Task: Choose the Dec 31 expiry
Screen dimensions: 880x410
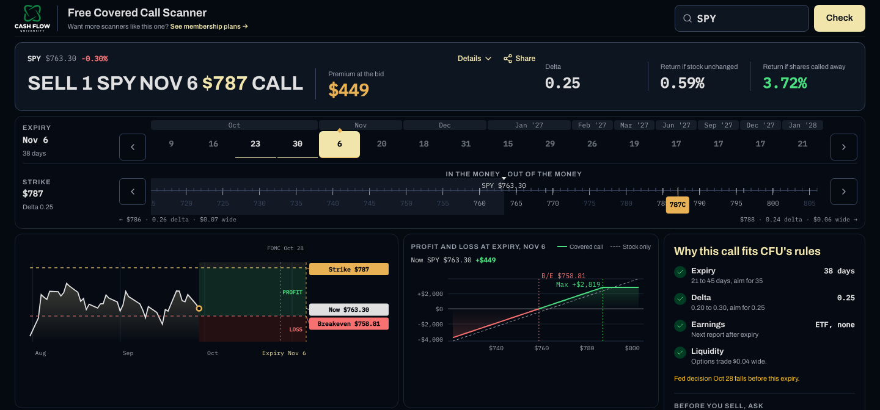Action: click(466, 145)
